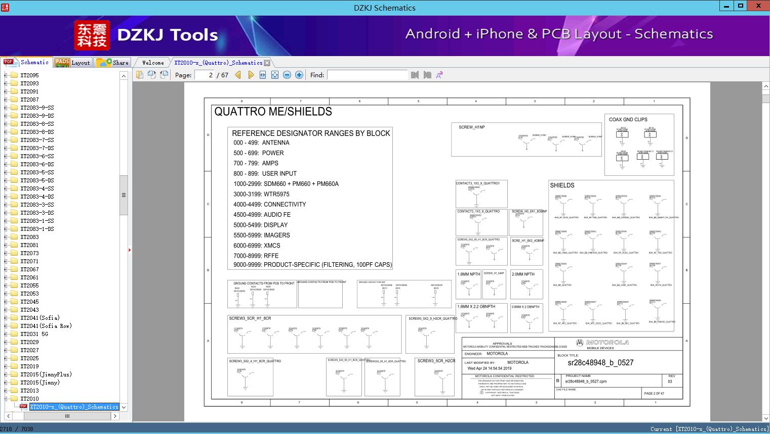This screenshot has height=434, width=770.
Task: Toggle match case Aa icon
Action: click(439, 75)
